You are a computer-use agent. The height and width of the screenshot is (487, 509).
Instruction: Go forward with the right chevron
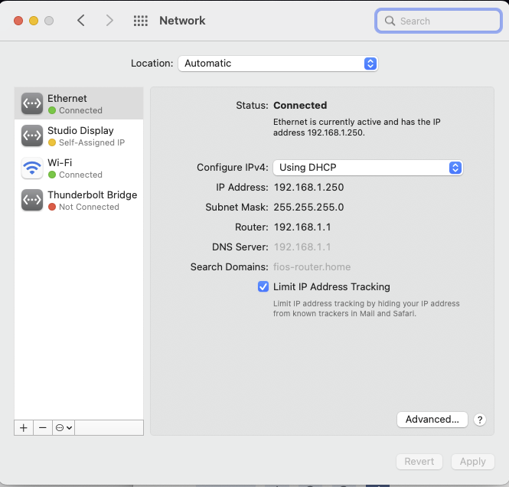(x=109, y=21)
